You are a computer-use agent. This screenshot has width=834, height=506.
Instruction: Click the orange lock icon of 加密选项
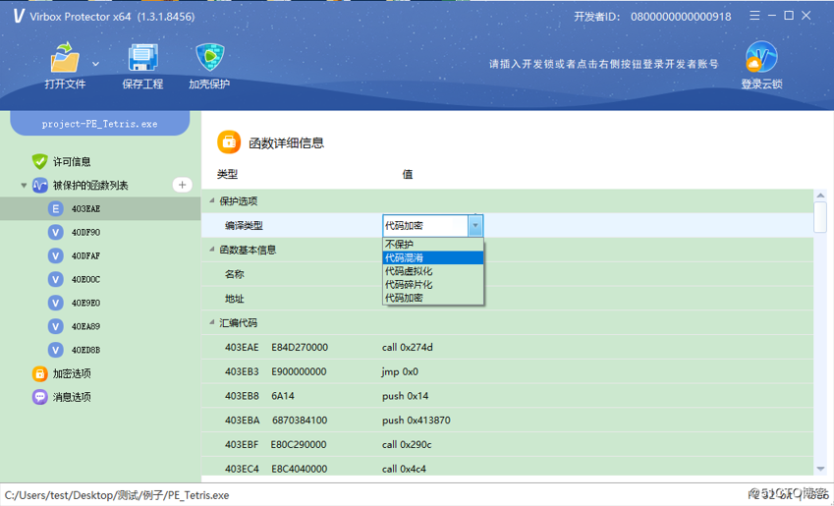coord(40,373)
